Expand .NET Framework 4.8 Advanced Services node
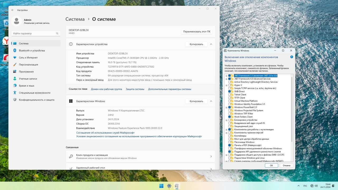338x190 pixels. pos(227,79)
